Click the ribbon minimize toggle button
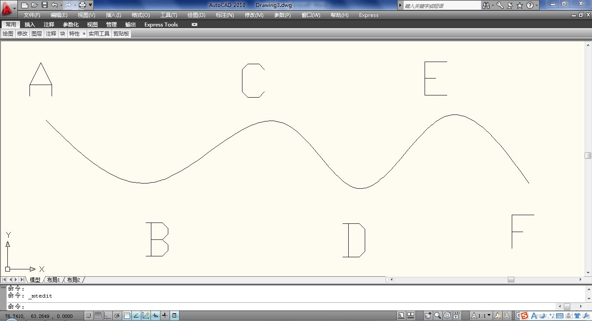Screen dimensions: 592x321 [x=194, y=25]
